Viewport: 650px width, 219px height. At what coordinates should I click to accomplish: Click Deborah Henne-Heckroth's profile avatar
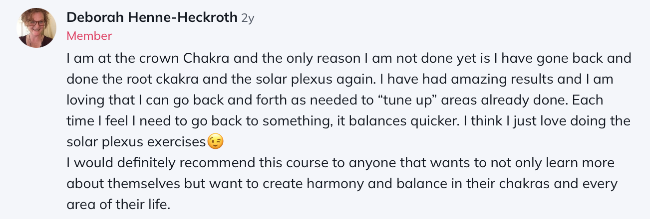[36, 28]
